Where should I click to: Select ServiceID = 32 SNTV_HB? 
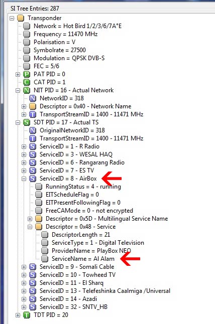pos(73,307)
